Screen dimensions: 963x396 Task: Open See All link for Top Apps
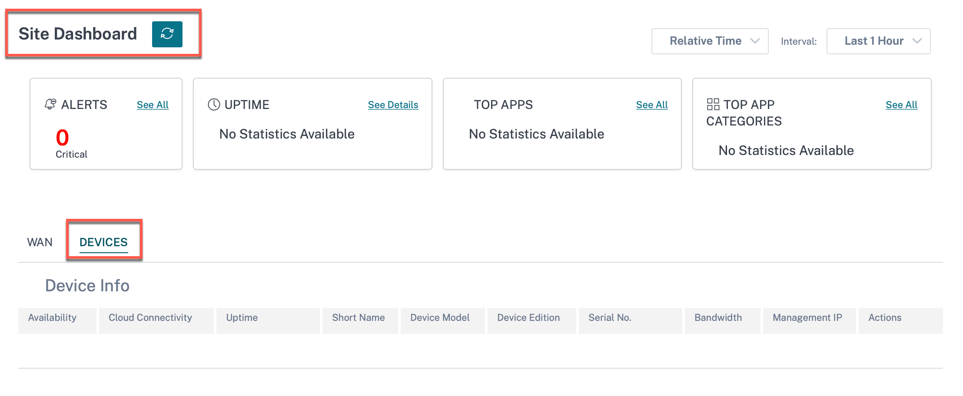pyautogui.click(x=652, y=105)
